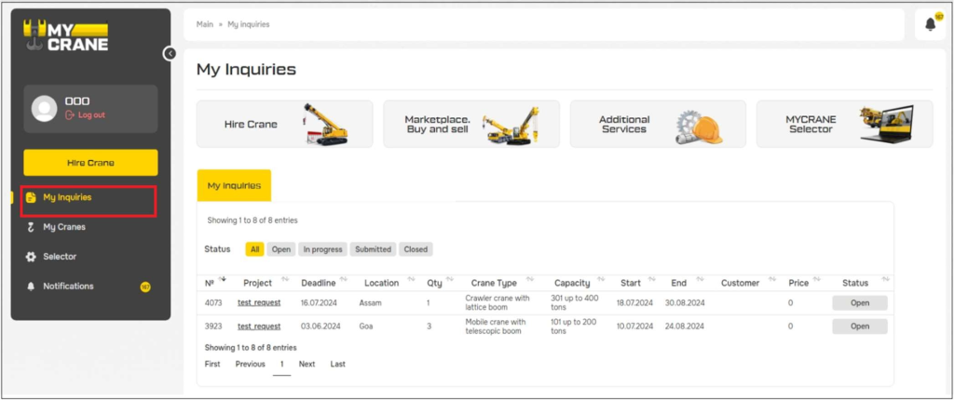Click the Selector gear icon
954x400 pixels.
[x=31, y=257]
